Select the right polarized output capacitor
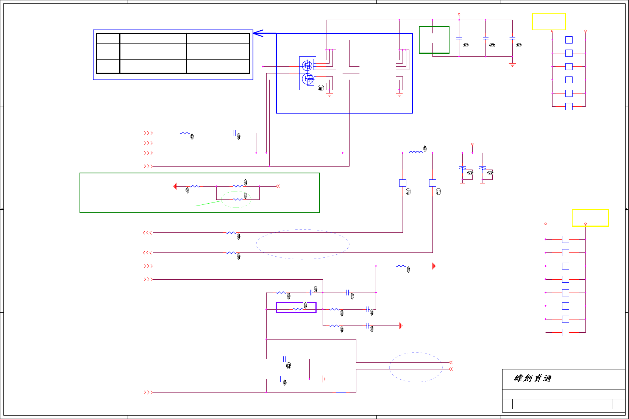The width and height of the screenshot is (629, 419). click(x=482, y=167)
